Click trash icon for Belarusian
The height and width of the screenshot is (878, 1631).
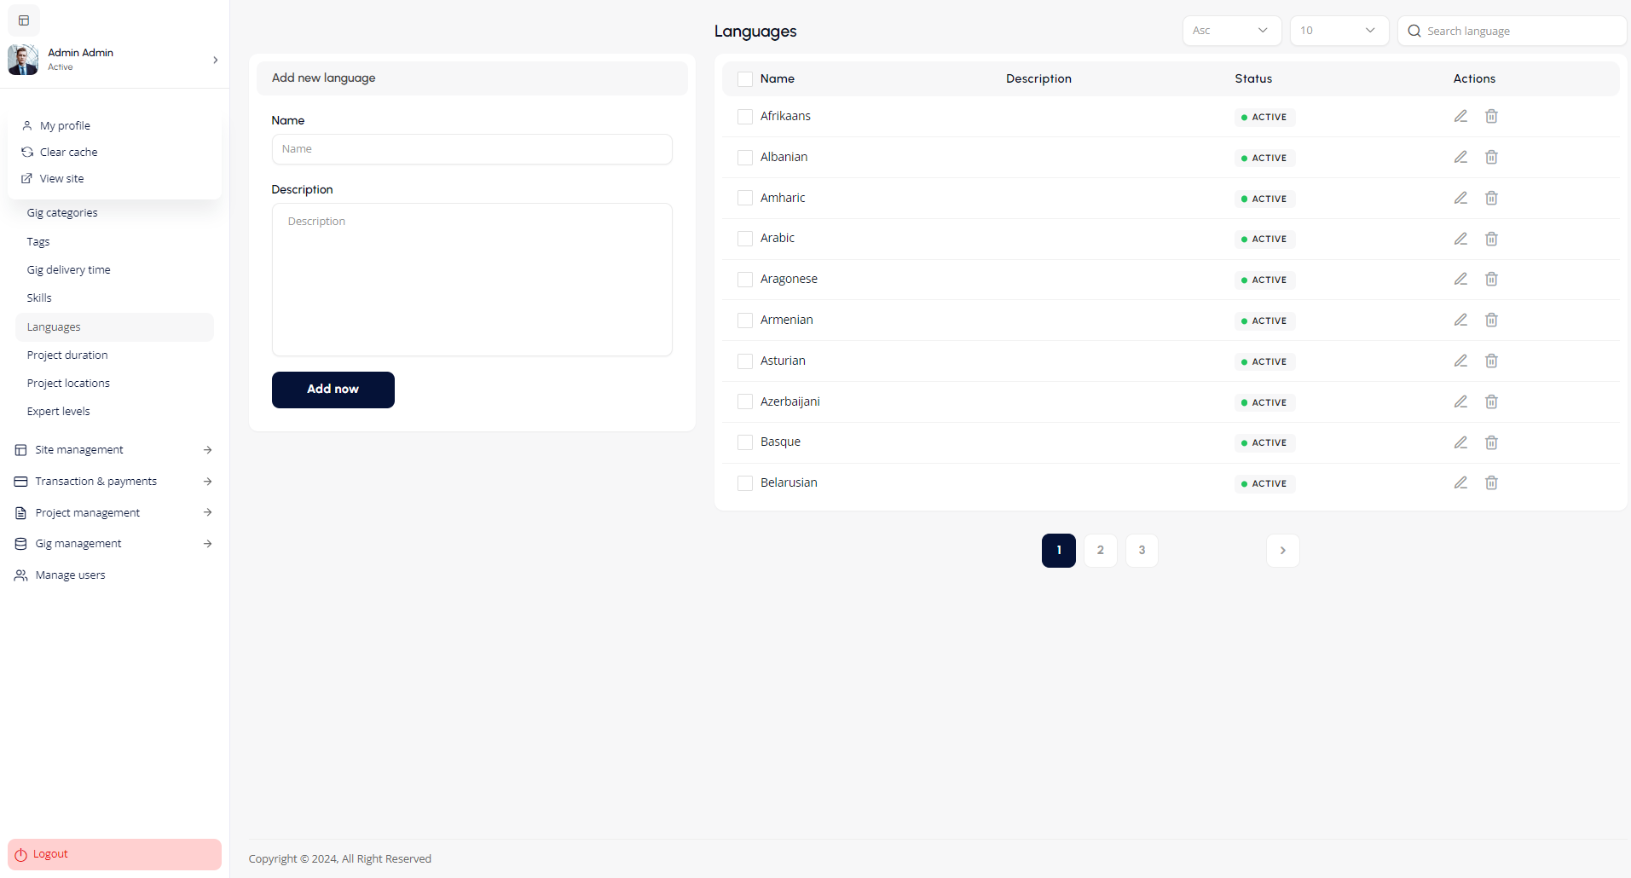1491,482
